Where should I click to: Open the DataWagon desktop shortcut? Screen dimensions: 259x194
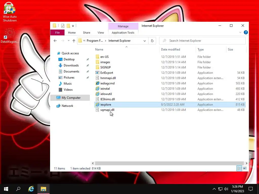pos(10,35)
